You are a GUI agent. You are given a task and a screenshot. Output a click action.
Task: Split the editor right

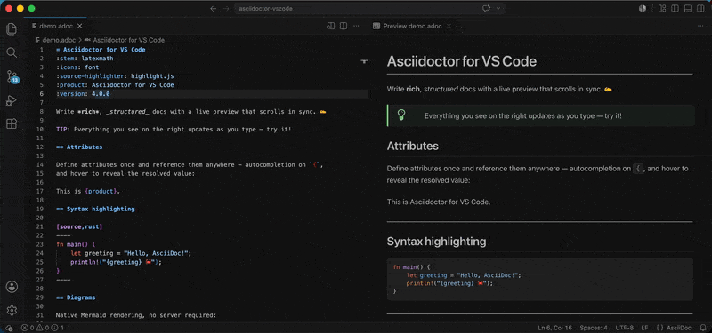(344, 27)
